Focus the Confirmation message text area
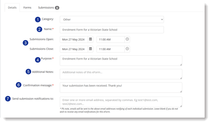This screenshot has height=124, width=211. (x=121, y=87)
